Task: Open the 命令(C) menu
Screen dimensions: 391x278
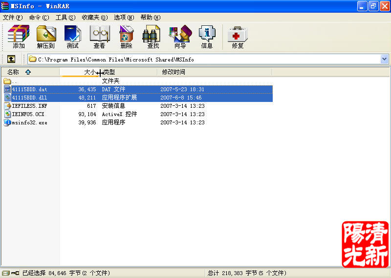Action: 39,18
